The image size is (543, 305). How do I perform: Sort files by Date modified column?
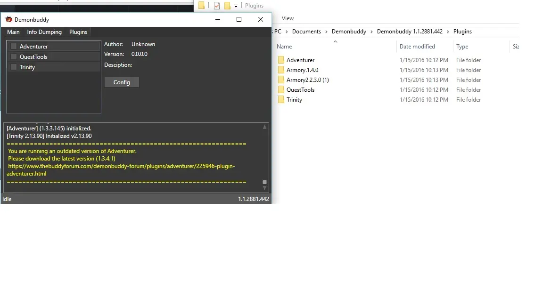click(x=417, y=47)
